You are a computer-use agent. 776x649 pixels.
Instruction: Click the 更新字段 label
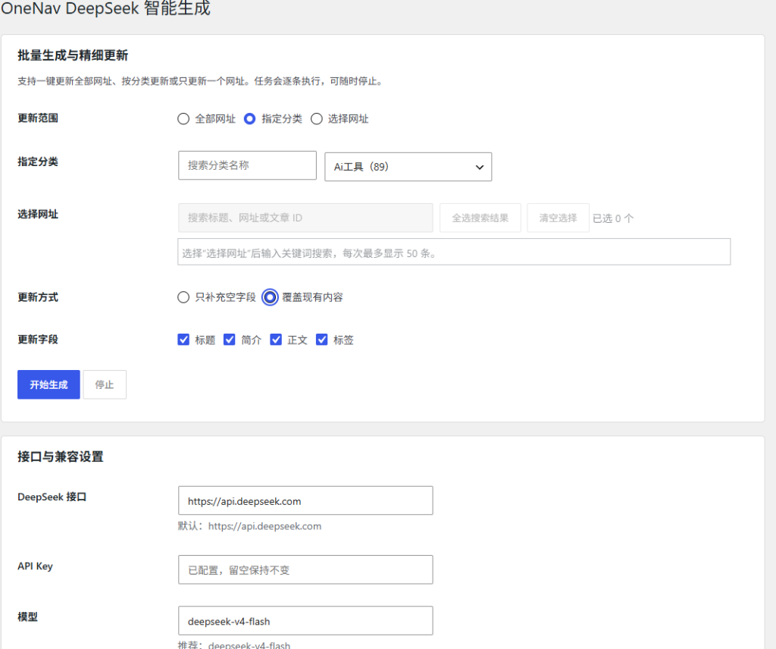click(38, 340)
